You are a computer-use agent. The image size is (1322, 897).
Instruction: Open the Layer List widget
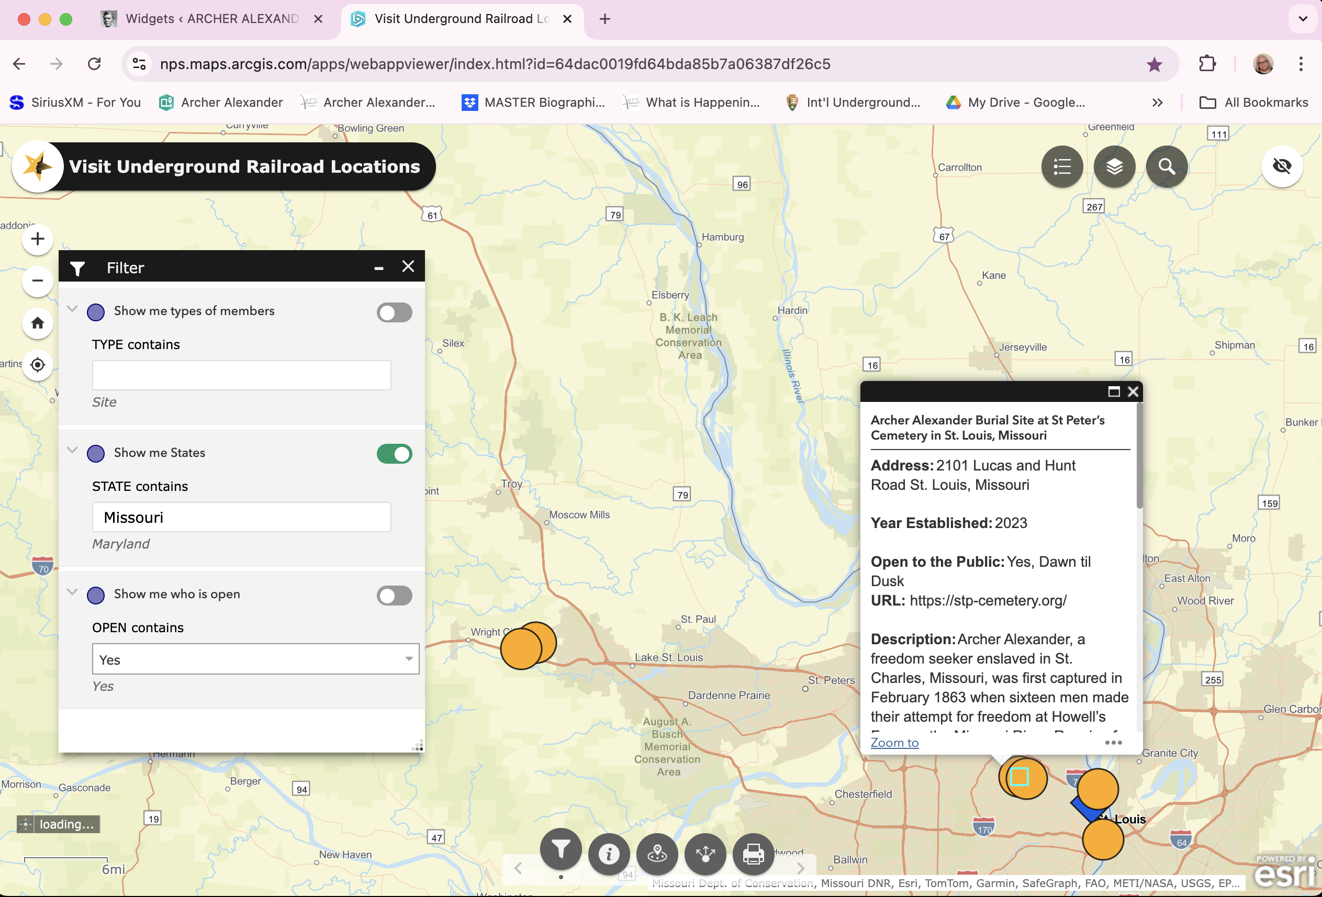click(1114, 166)
